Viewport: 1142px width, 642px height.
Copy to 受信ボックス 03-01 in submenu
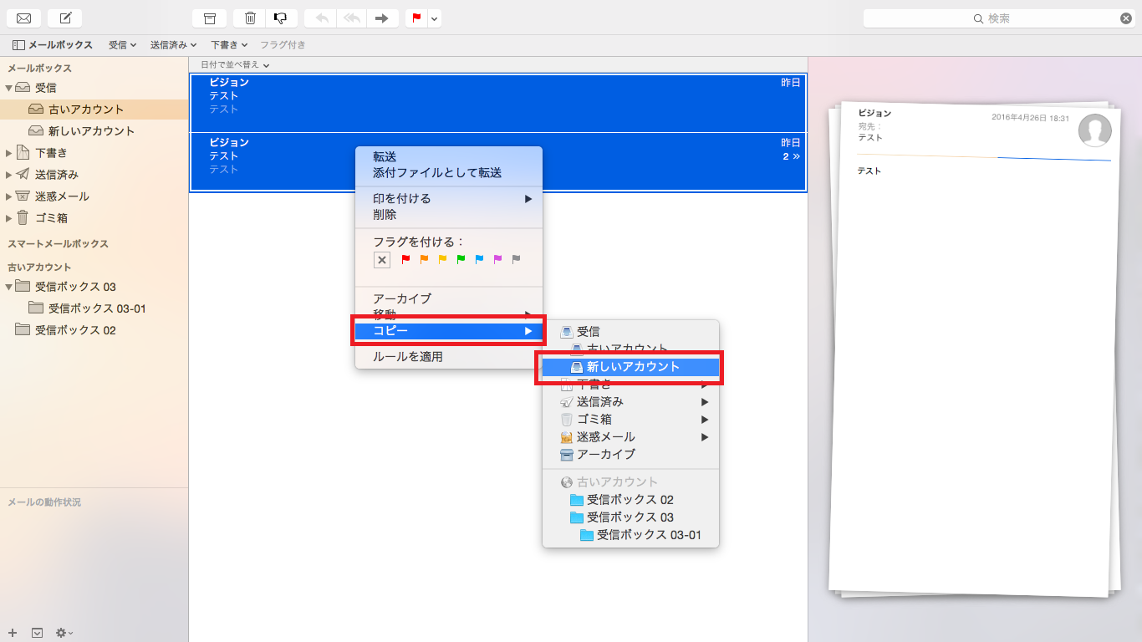pyautogui.click(x=630, y=535)
